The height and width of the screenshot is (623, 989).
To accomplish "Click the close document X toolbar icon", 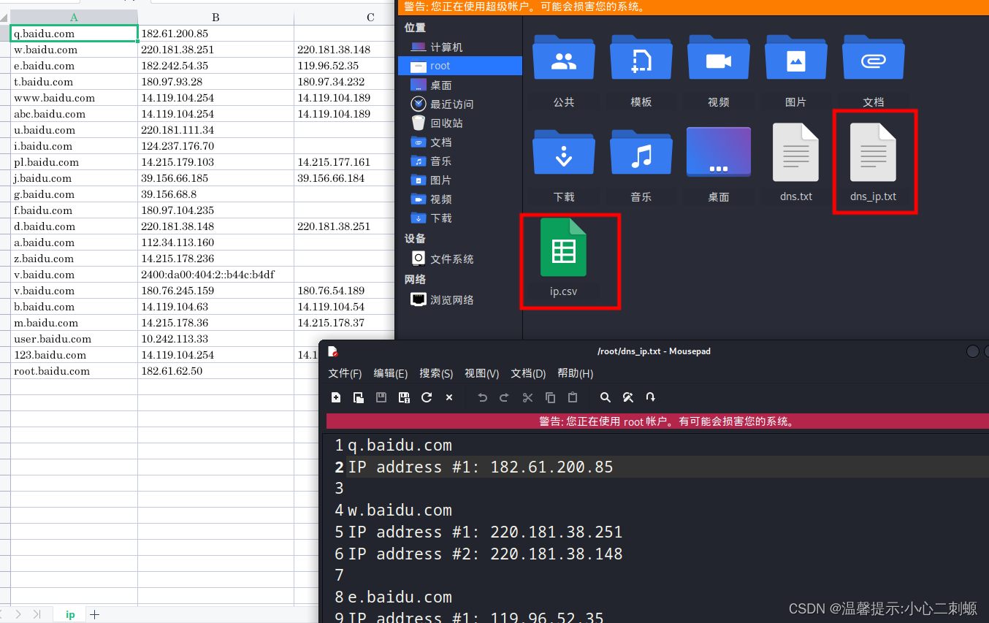I will tap(449, 397).
